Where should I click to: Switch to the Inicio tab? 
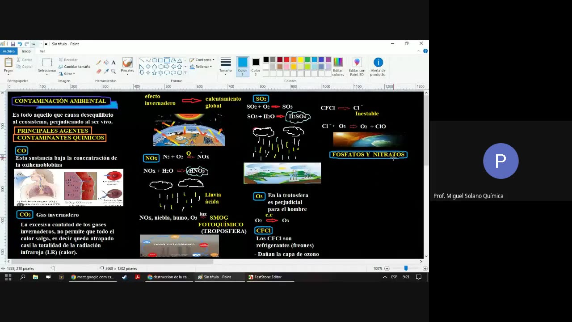point(26,51)
